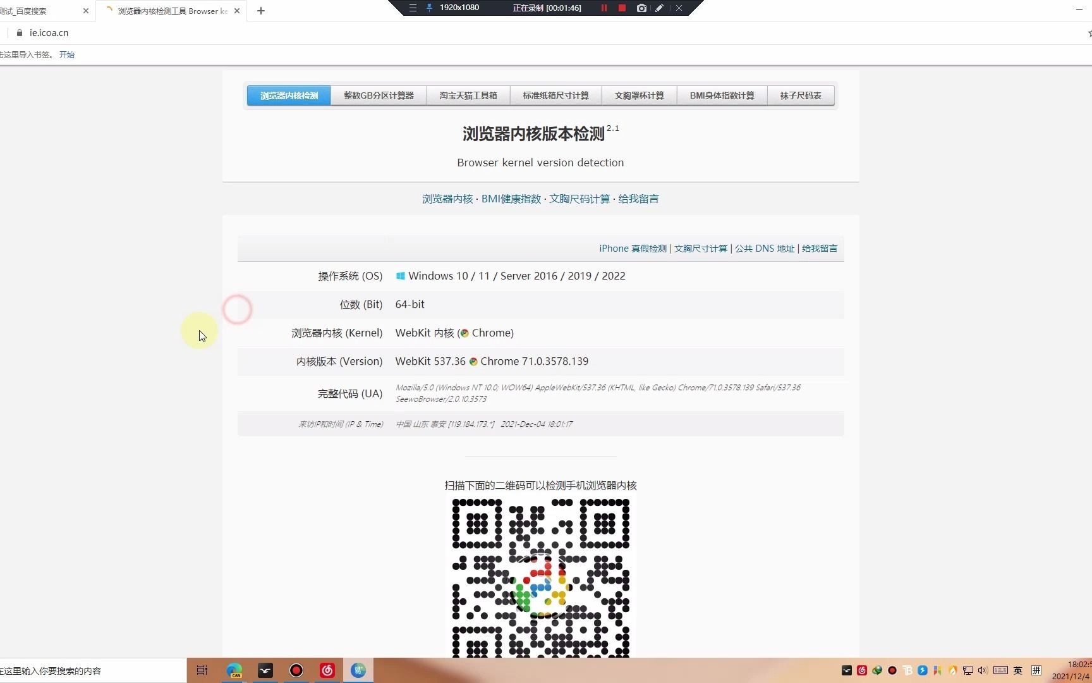Screen dimensions: 1092x683
Task: Click the red record tray icon
Action: click(x=892, y=670)
